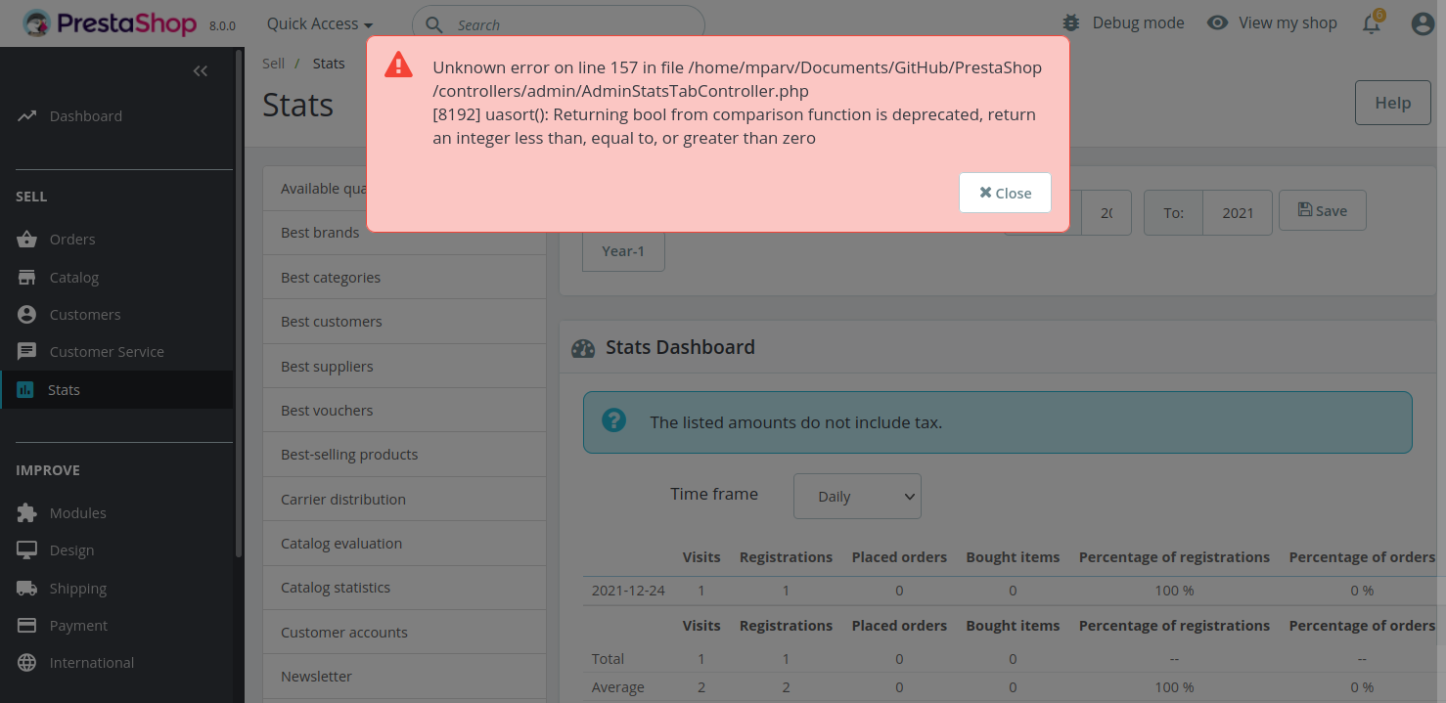The width and height of the screenshot is (1446, 703).
Task: Expand the Quick Access menu
Action: tap(318, 23)
